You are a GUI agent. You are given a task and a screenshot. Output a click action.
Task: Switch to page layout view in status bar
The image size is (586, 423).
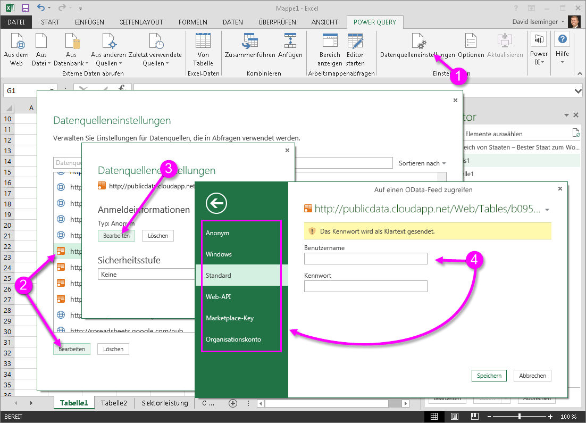(455, 417)
